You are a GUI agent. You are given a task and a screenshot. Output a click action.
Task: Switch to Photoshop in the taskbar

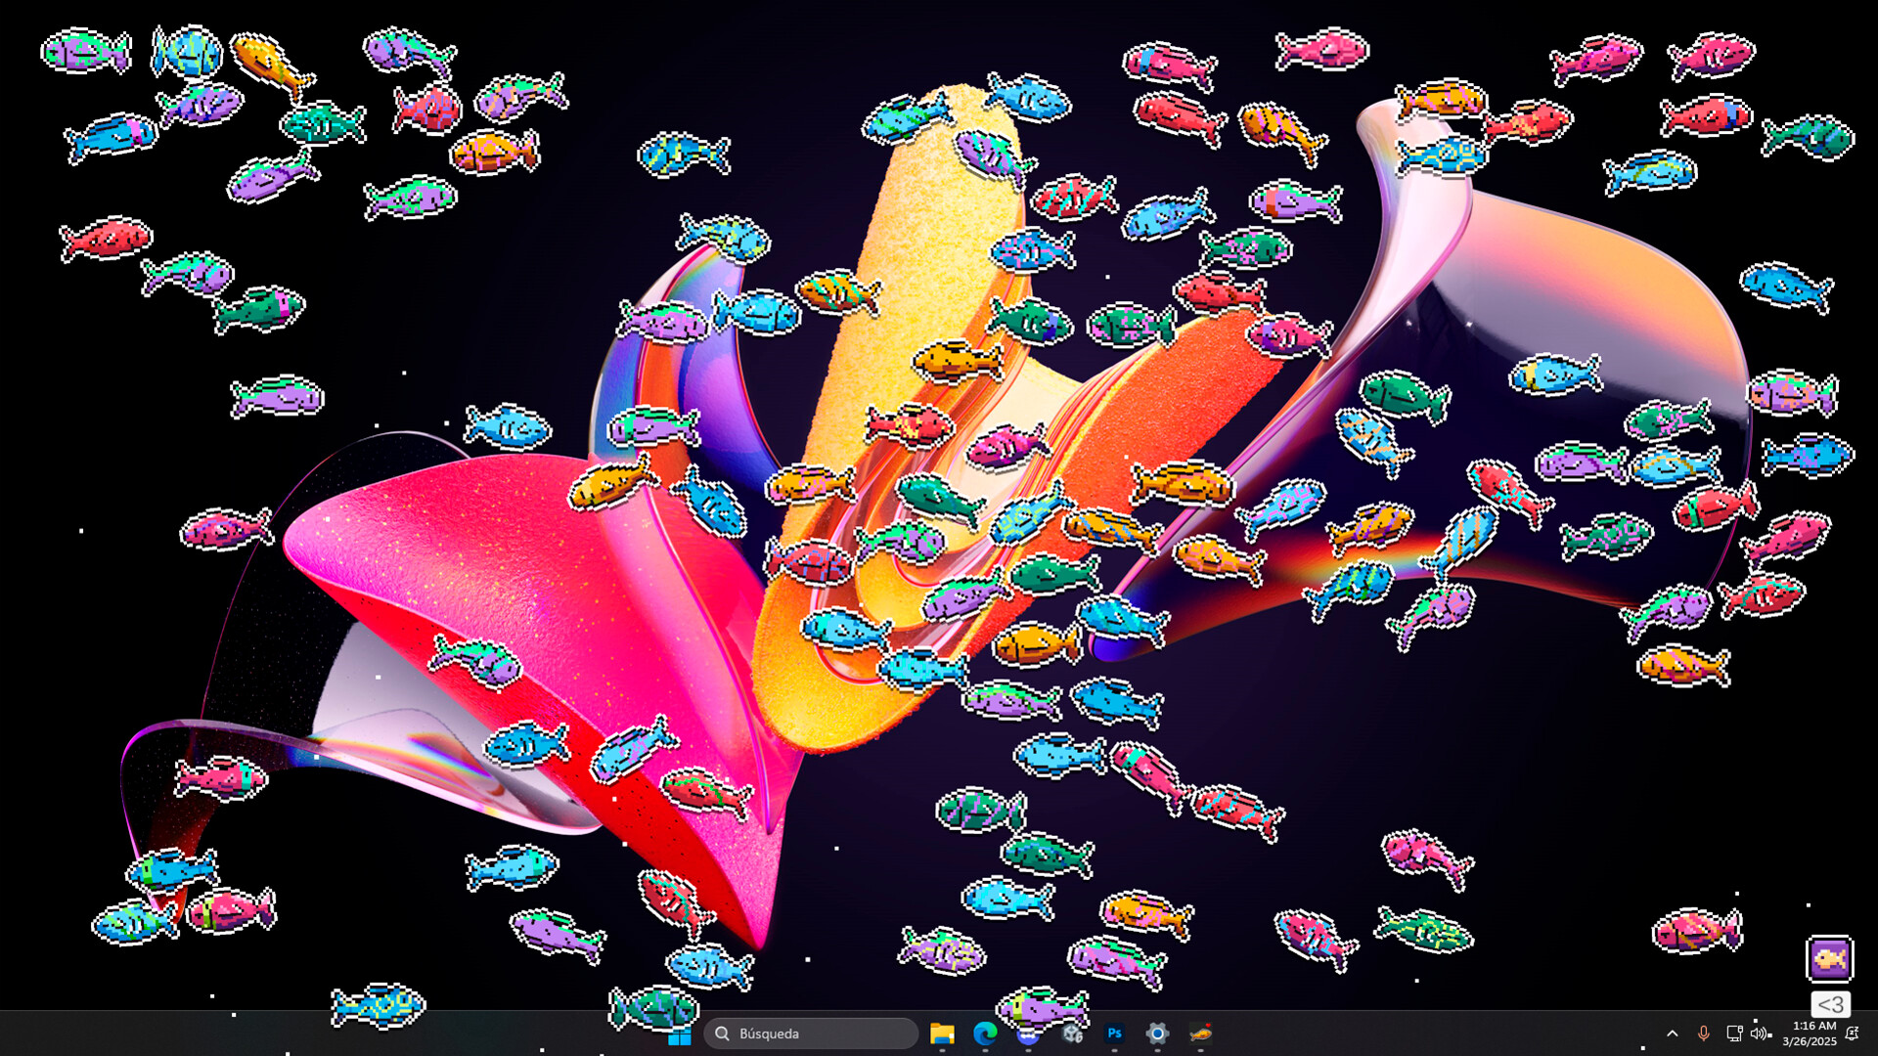1114,1034
